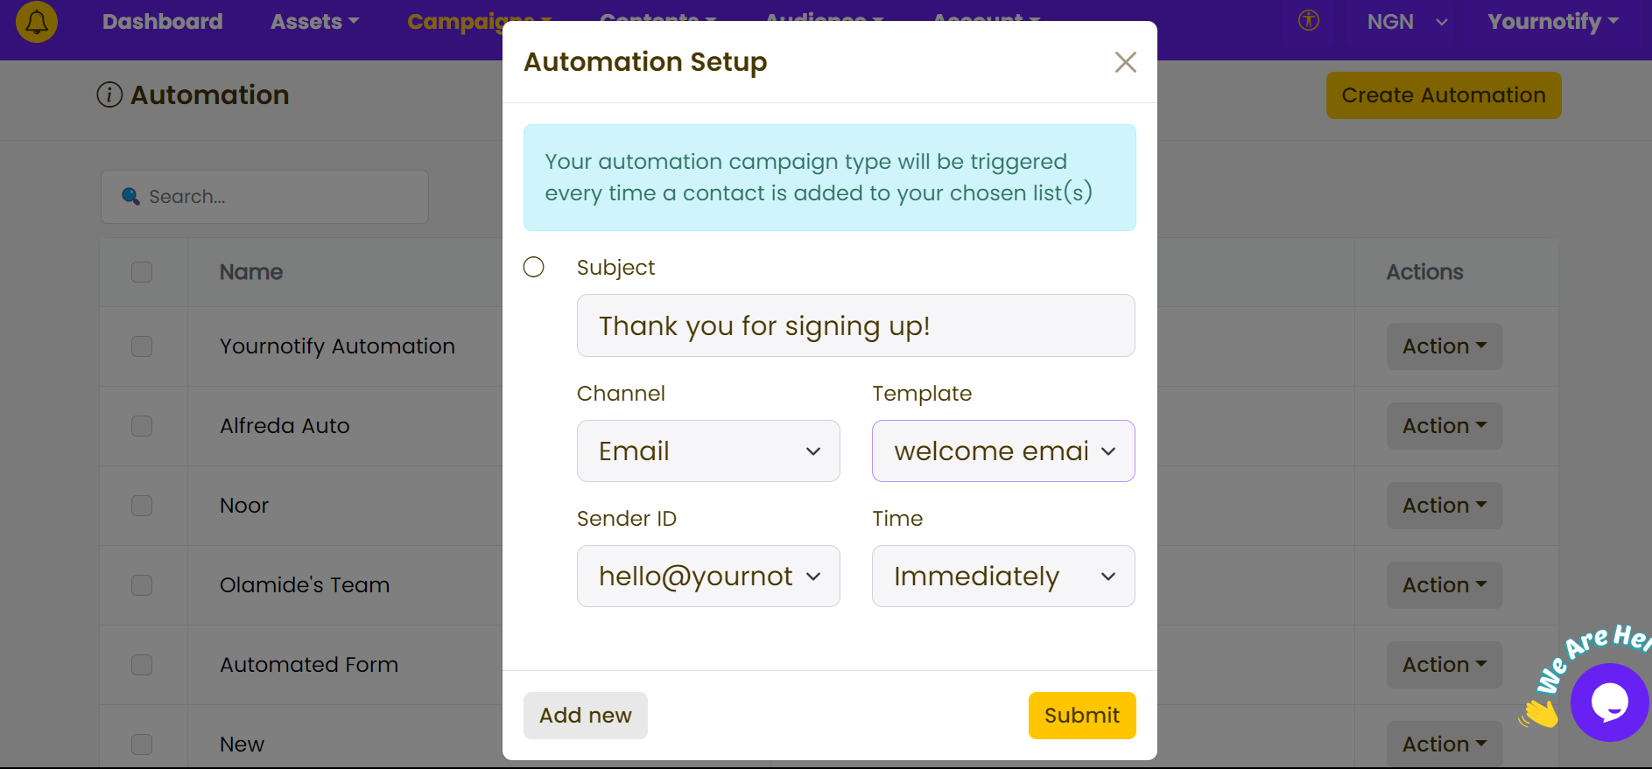Click the Add new button
This screenshot has width=1652, height=769.
pyautogui.click(x=586, y=716)
